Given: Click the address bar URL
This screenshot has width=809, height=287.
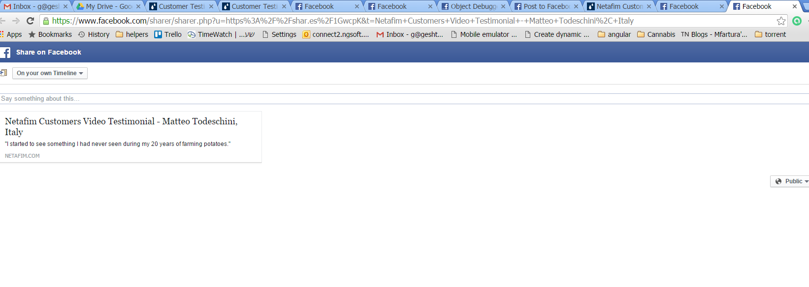Looking at the screenshot, I should point(343,21).
